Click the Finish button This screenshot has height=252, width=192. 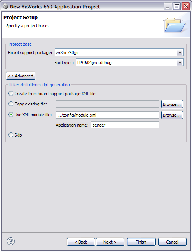pyautogui.click(x=141, y=242)
